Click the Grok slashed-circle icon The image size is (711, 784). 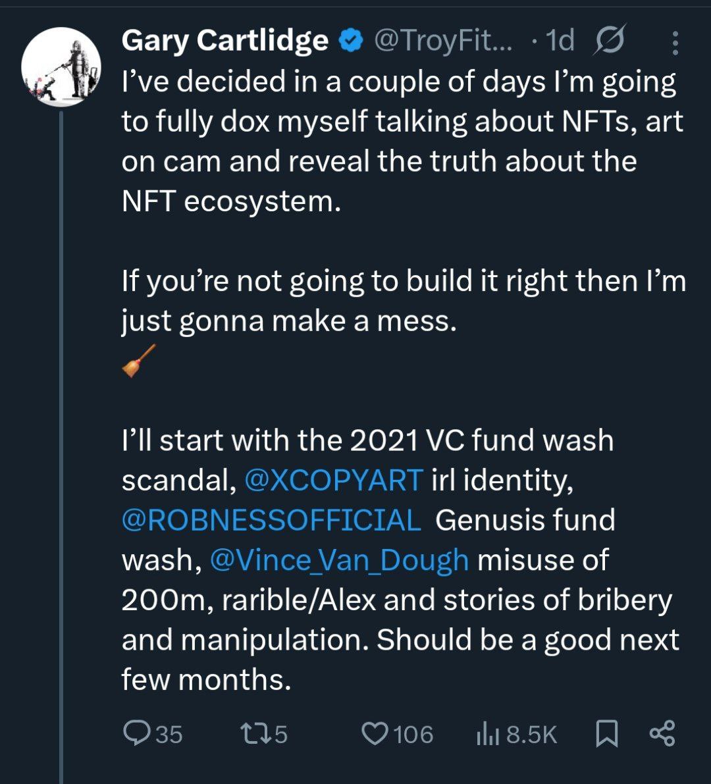pos(609,41)
